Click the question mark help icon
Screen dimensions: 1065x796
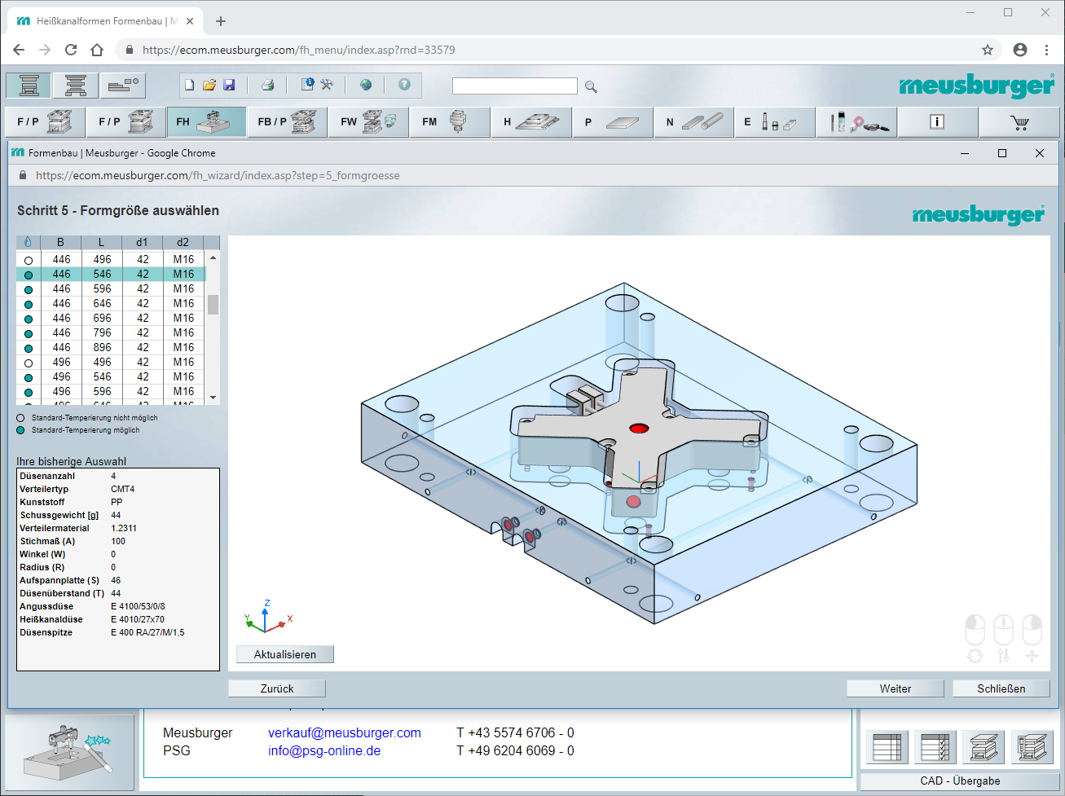pyautogui.click(x=404, y=85)
